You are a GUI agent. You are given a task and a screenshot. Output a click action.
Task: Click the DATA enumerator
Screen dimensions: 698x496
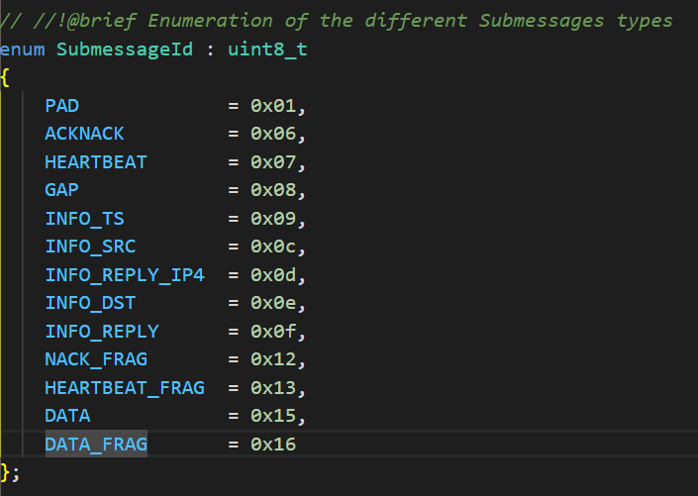point(67,416)
